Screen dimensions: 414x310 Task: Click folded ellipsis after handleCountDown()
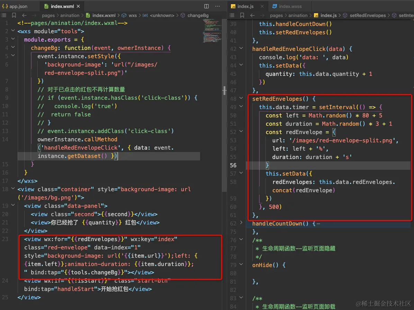(318, 223)
